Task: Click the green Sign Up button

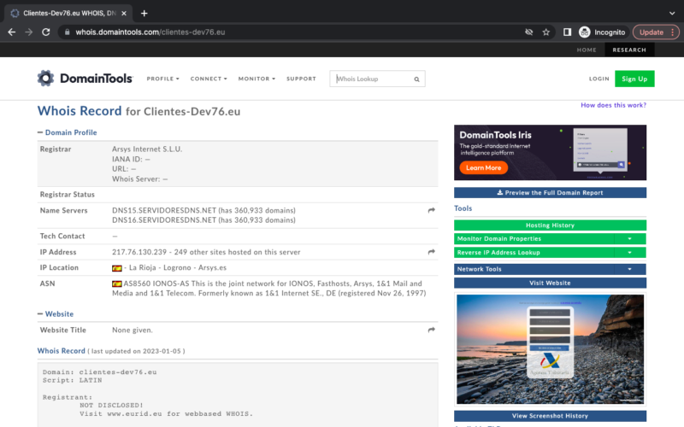Action: 634,79
